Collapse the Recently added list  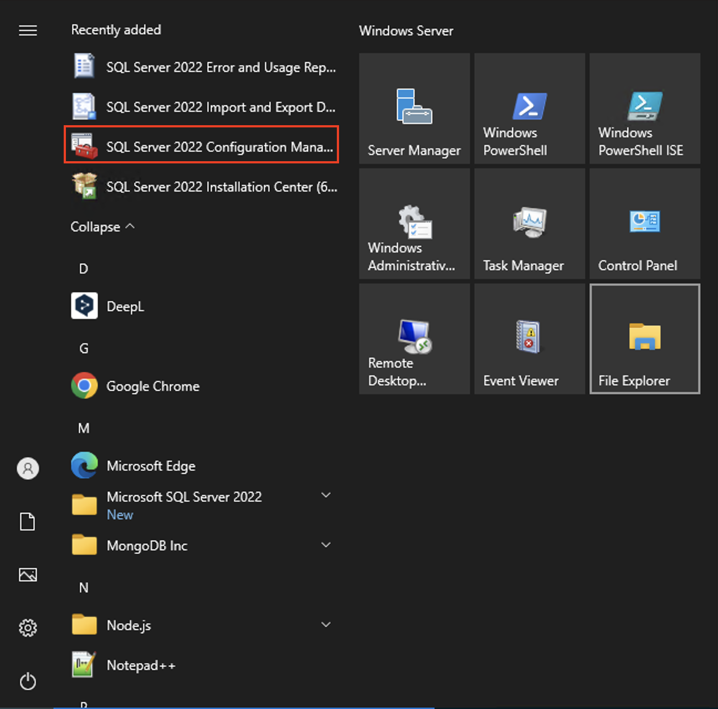(102, 227)
